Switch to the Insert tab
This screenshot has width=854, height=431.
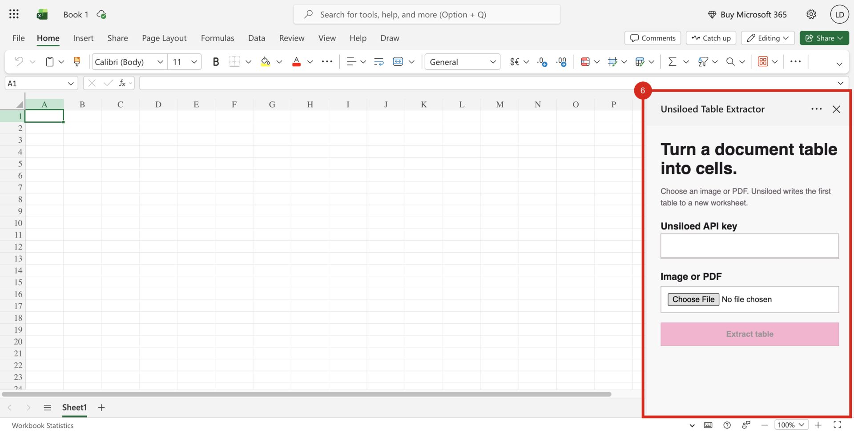pos(83,38)
